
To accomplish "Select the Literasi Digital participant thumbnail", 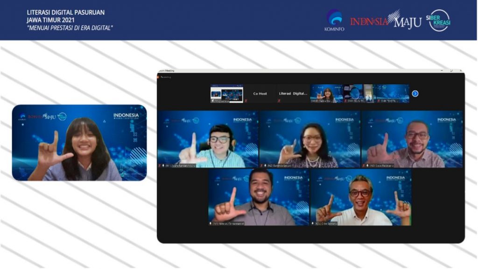I will click(x=293, y=94).
